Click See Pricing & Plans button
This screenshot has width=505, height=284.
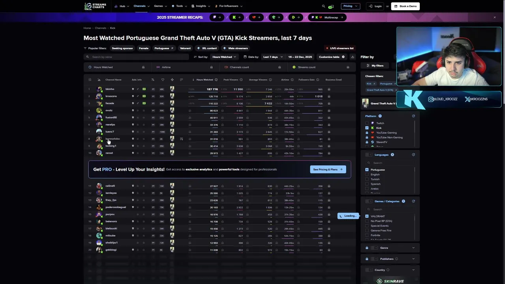pos(328,169)
